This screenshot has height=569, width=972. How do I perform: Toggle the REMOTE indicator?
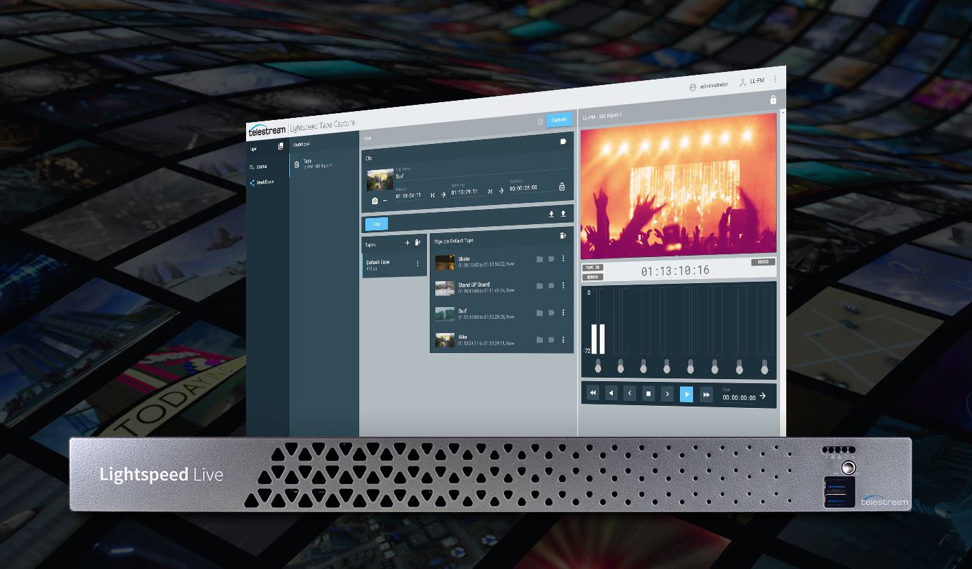pos(592,277)
